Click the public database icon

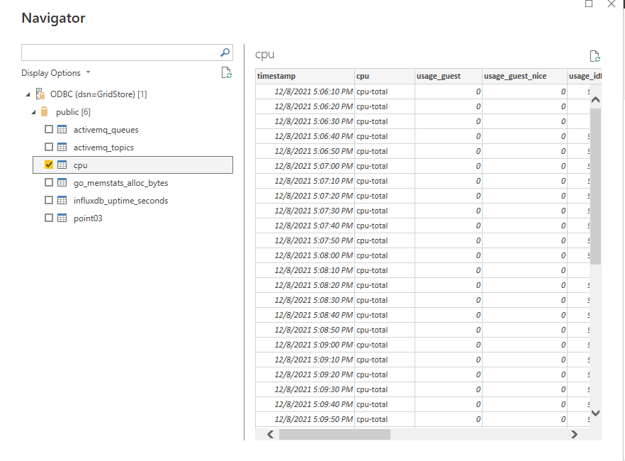[45, 112]
